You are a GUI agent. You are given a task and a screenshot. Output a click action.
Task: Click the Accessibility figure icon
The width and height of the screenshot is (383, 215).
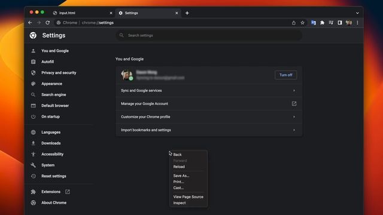pos(34,154)
